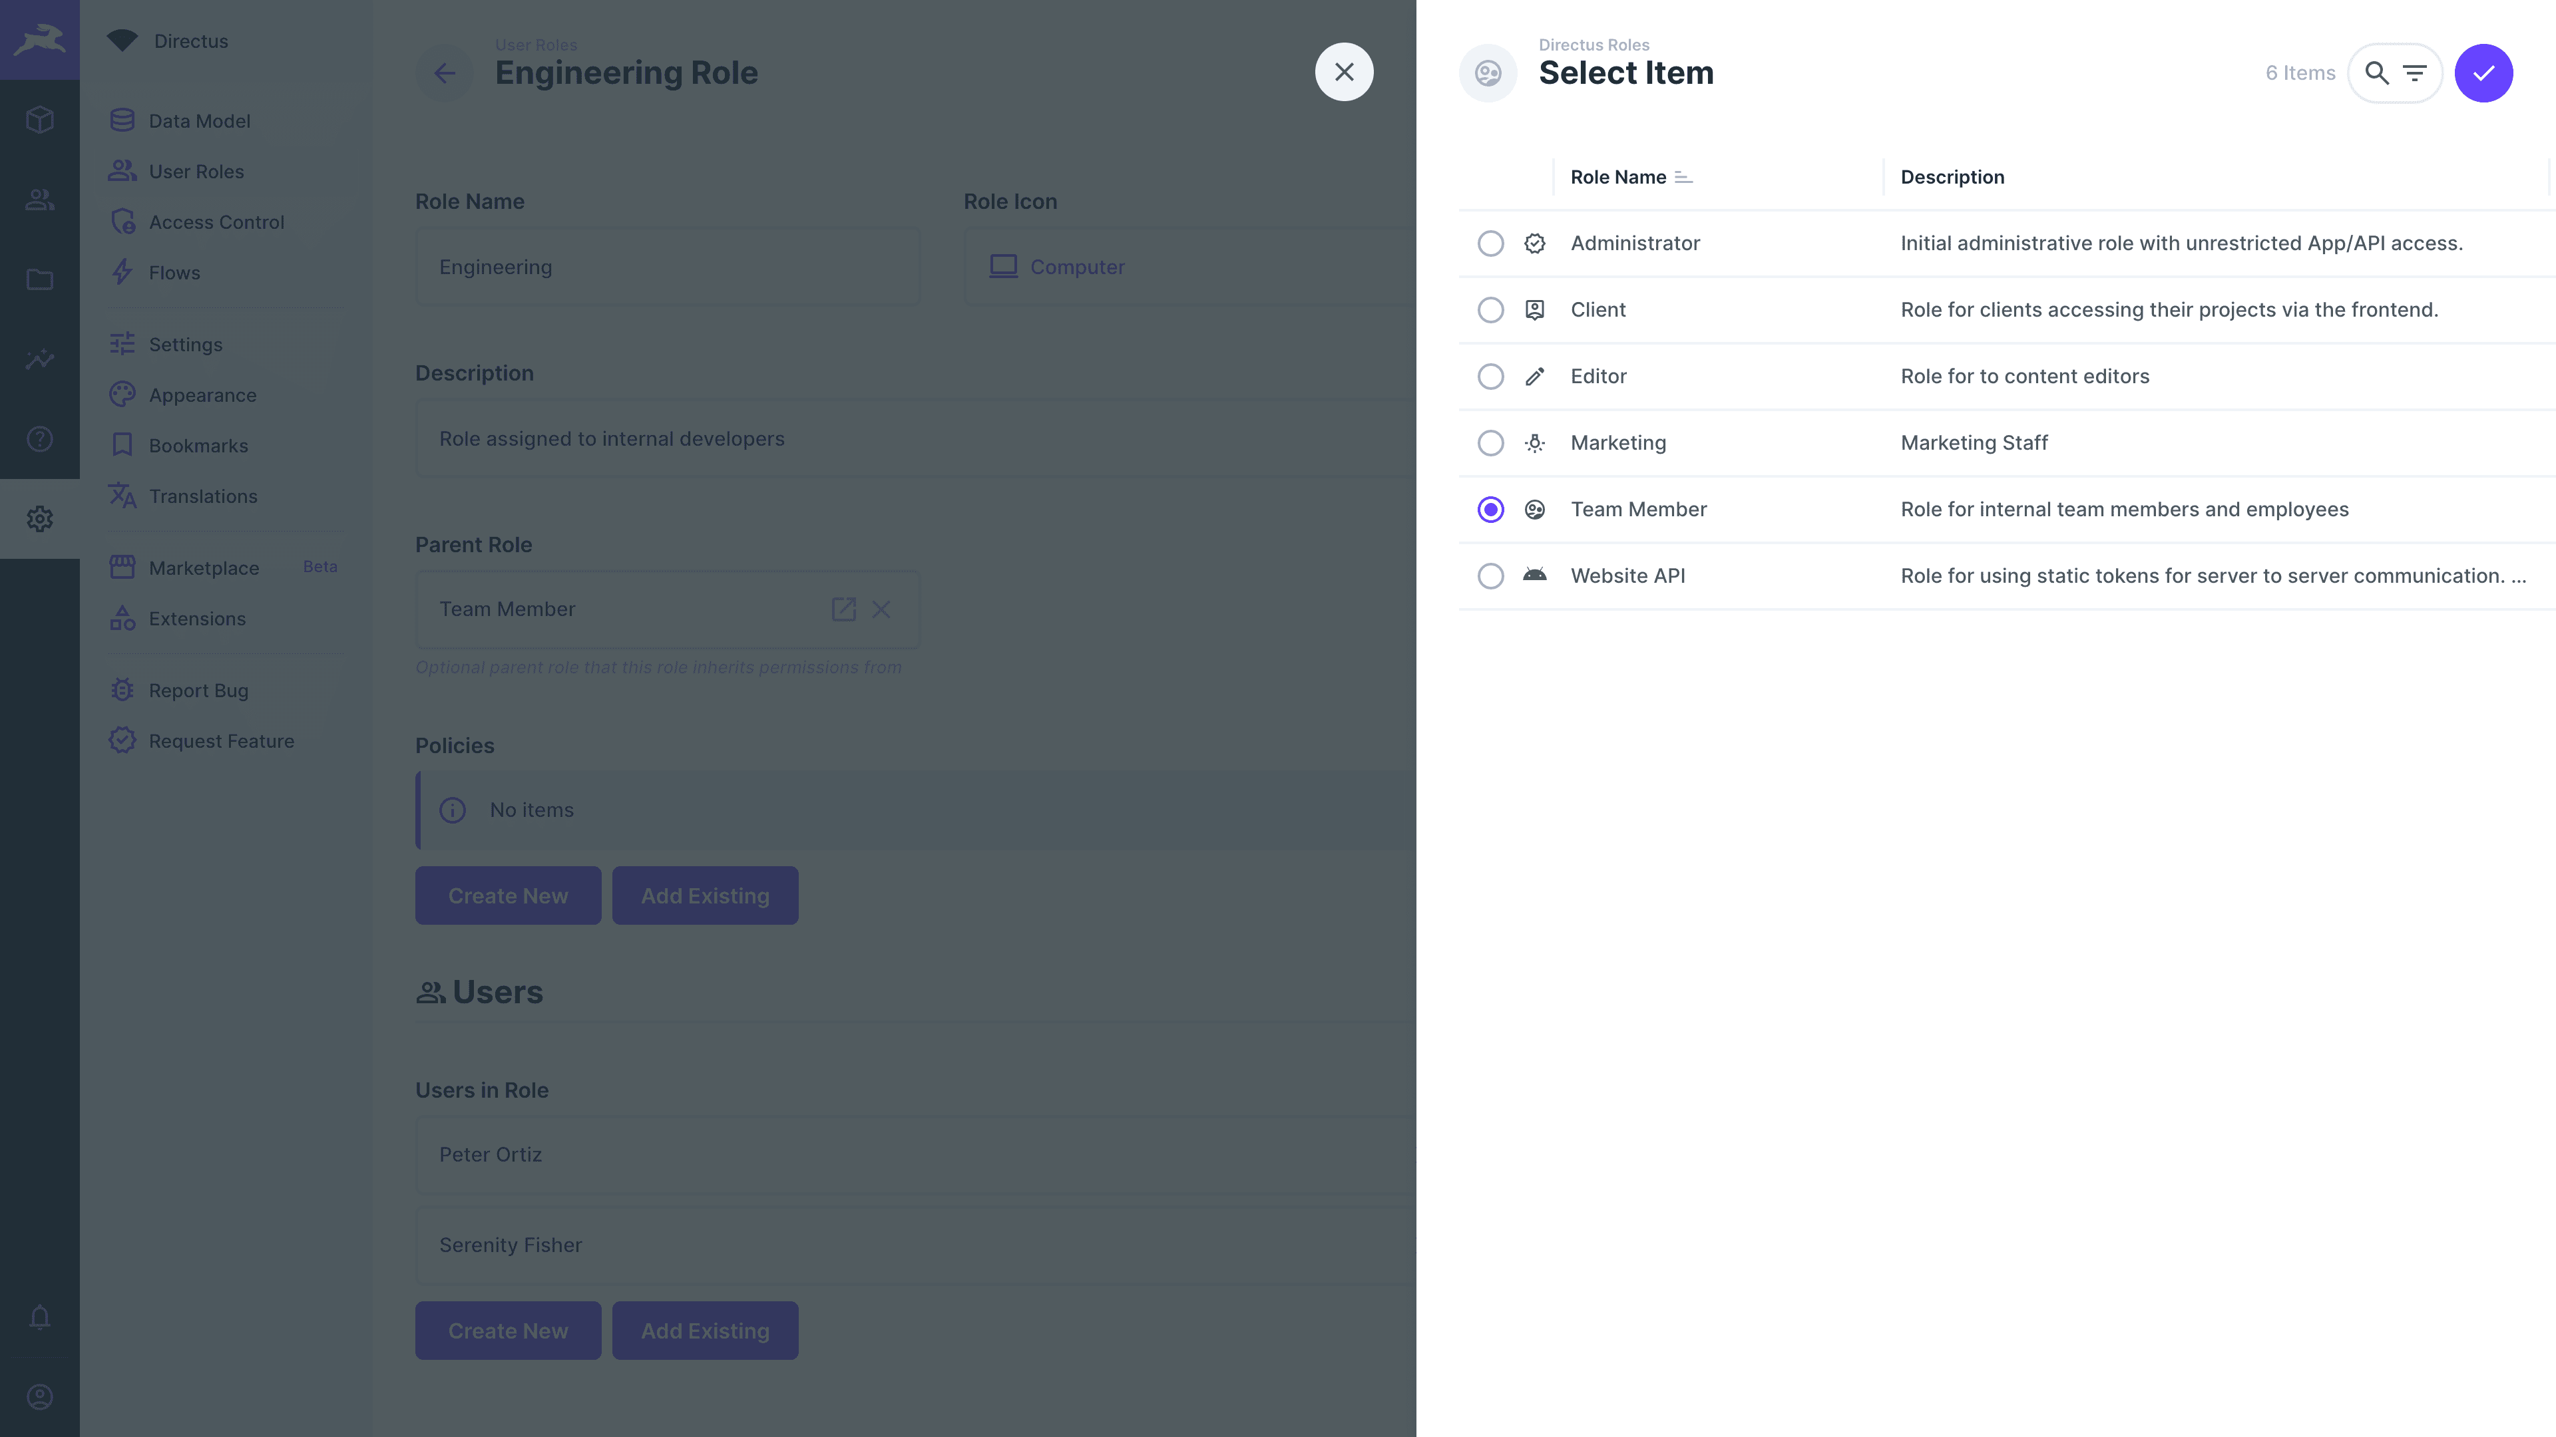Open the Content module box icon
The image size is (2556, 1437).
[40, 120]
